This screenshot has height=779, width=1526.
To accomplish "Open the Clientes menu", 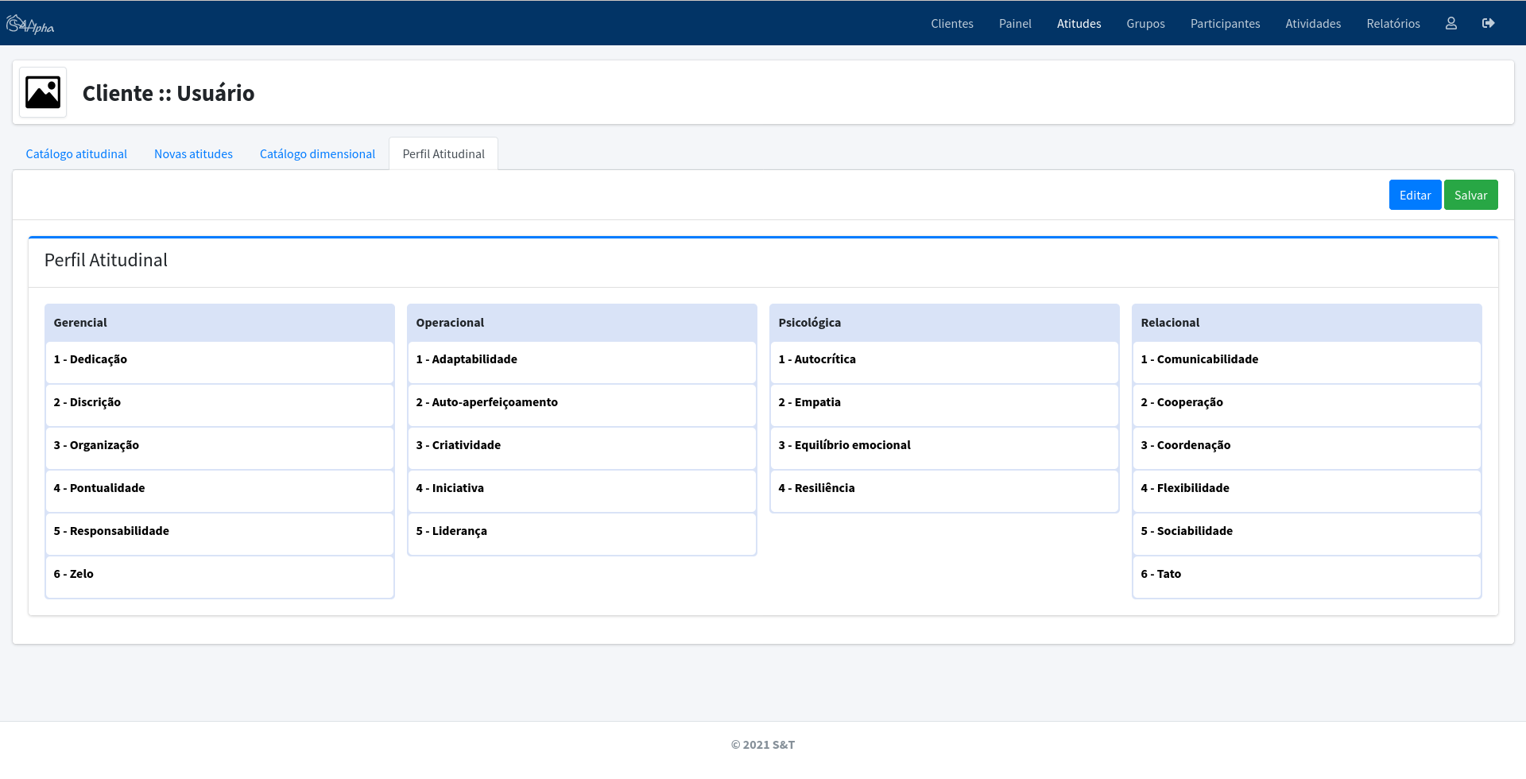I will pyautogui.click(x=951, y=24).
